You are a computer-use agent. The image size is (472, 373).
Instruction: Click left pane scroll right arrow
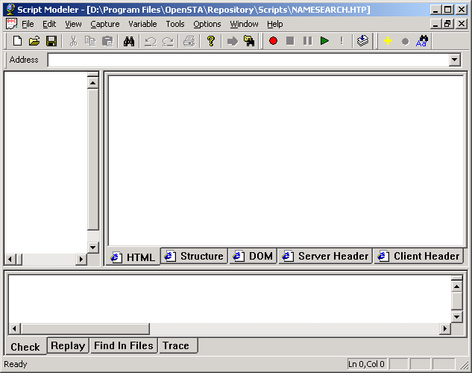point(81,259)
